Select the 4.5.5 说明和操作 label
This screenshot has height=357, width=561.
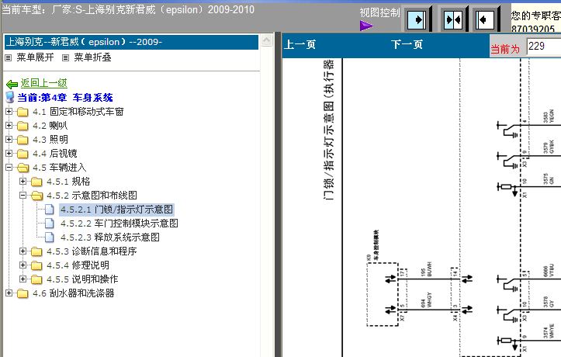point(82,279)
